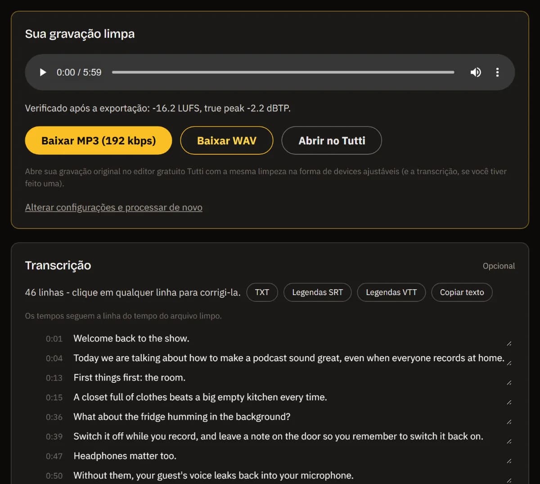Viewport: 540px width, 484px height.
Task: Click resize handle on "Welcome back" line
Action: tap(509, 344)
